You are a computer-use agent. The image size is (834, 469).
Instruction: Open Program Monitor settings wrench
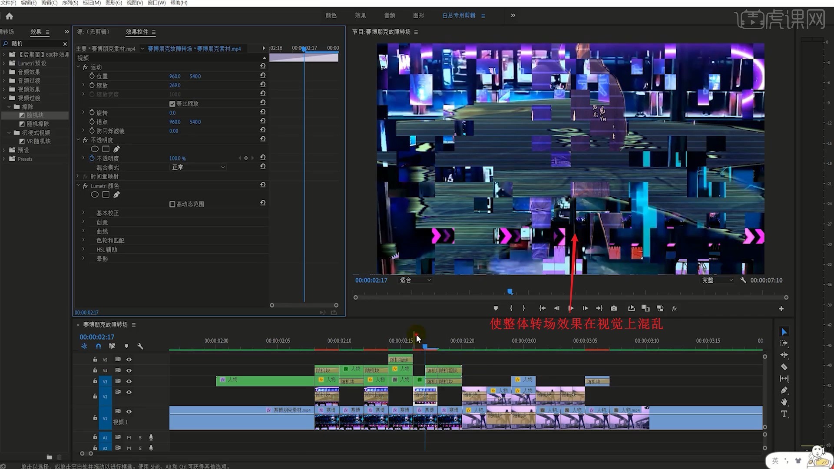coord(743,280)
